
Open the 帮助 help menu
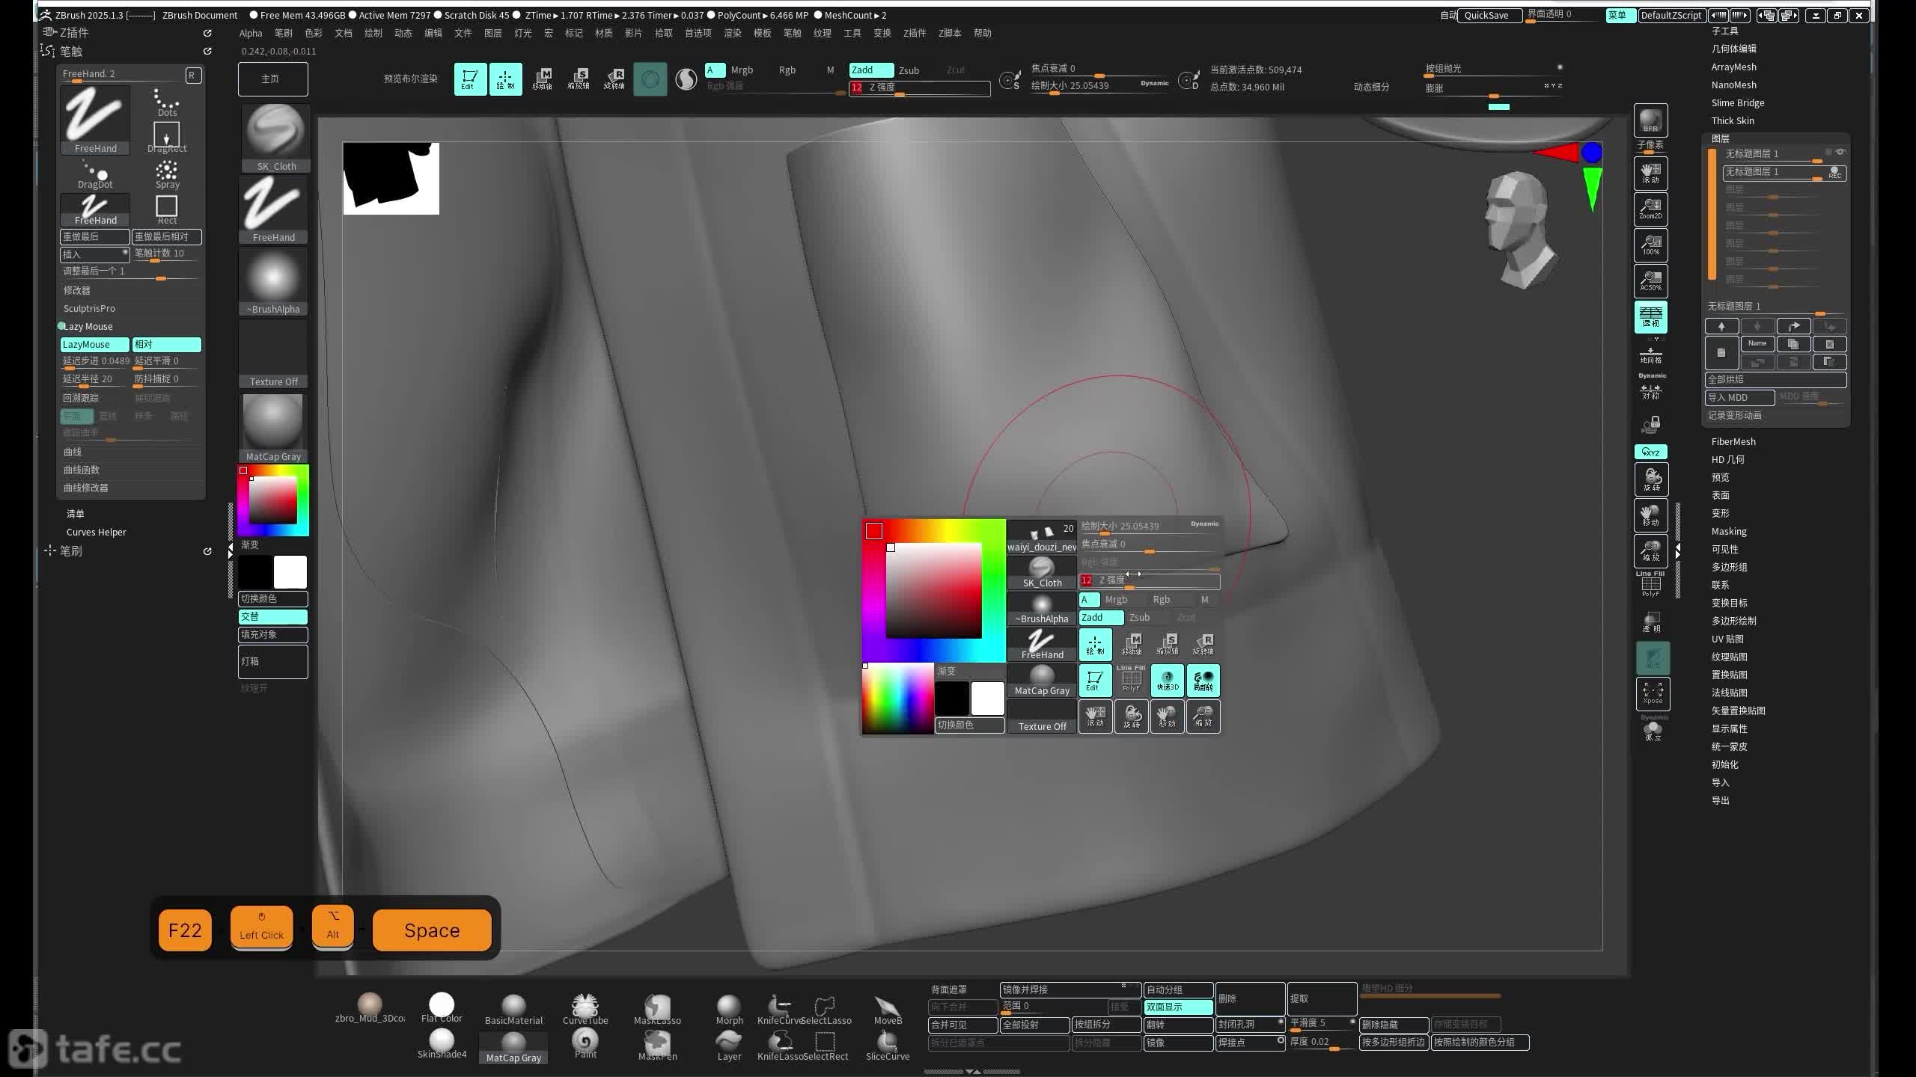(983, 33)
